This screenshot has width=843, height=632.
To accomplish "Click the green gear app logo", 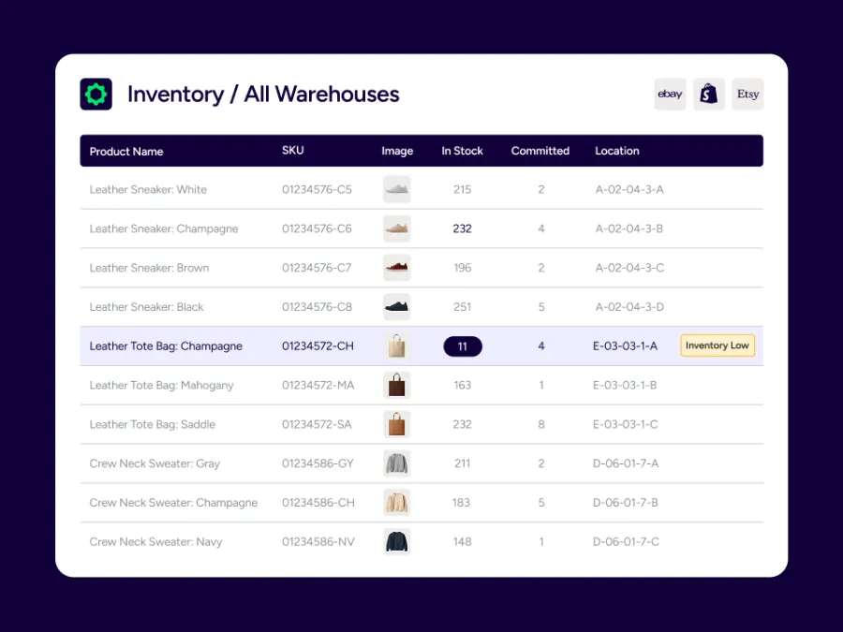I will tap(96, 94).
